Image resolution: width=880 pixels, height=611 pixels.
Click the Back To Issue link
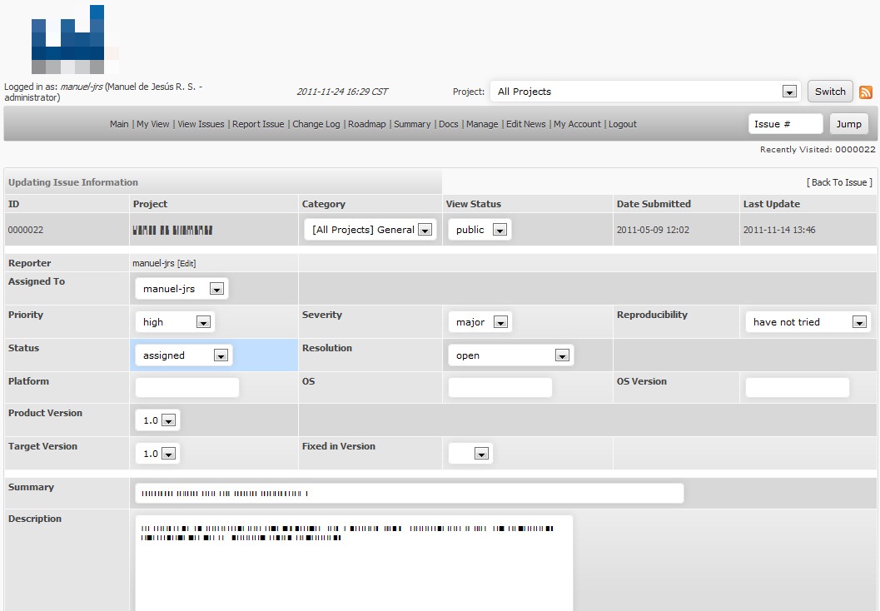(839, 182)
